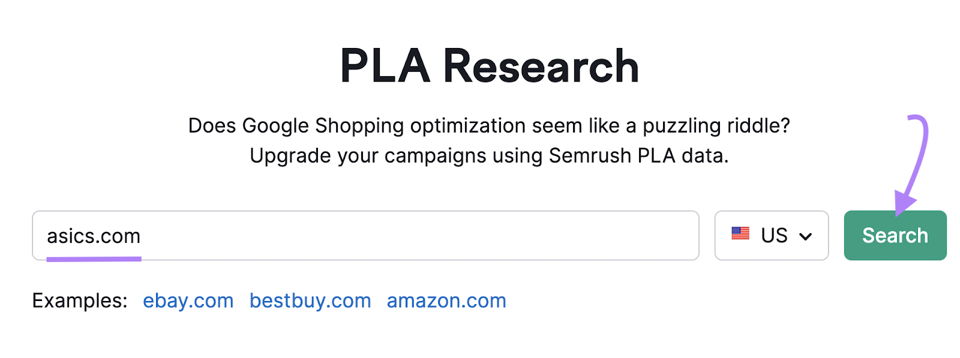The width and height of the screenshot is (960, 358).
Task: Visit the bestbuy.com example
Action: [x=310, y=300]
